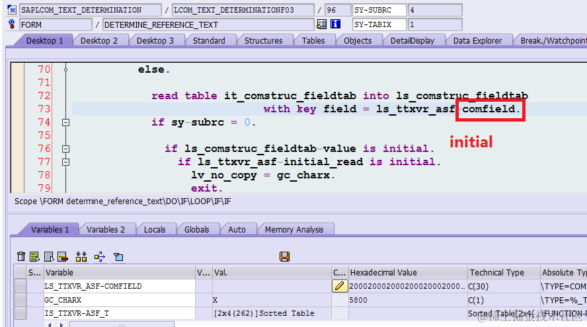Click the gear icon before FORM field
The width and height of the screenshot is (587, 327).
pyautogui.click(x=12, y=24)
